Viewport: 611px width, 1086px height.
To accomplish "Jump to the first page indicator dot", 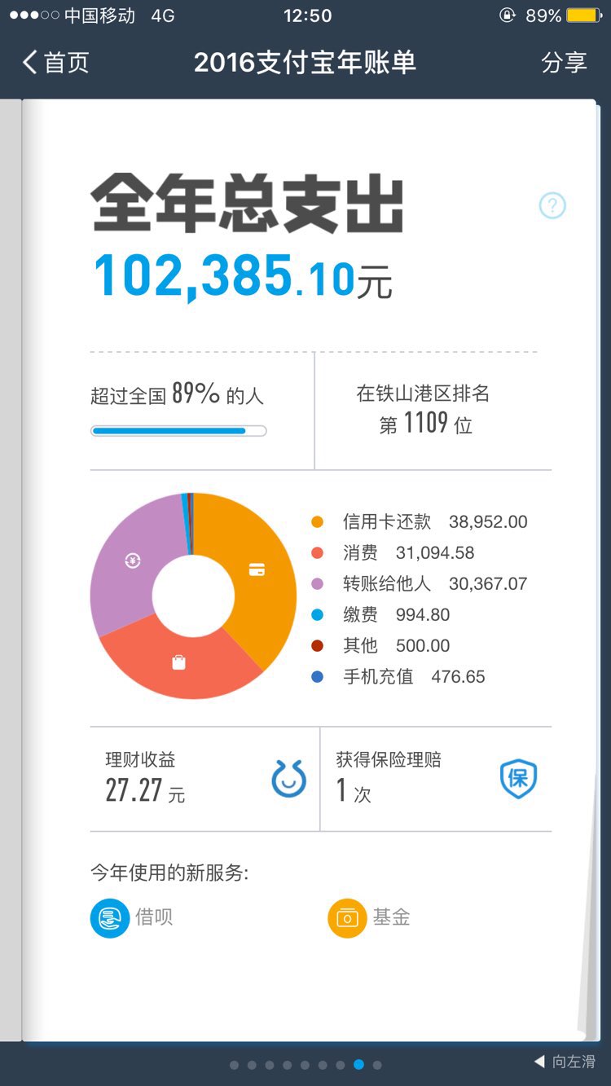I will pos(235,1065).
